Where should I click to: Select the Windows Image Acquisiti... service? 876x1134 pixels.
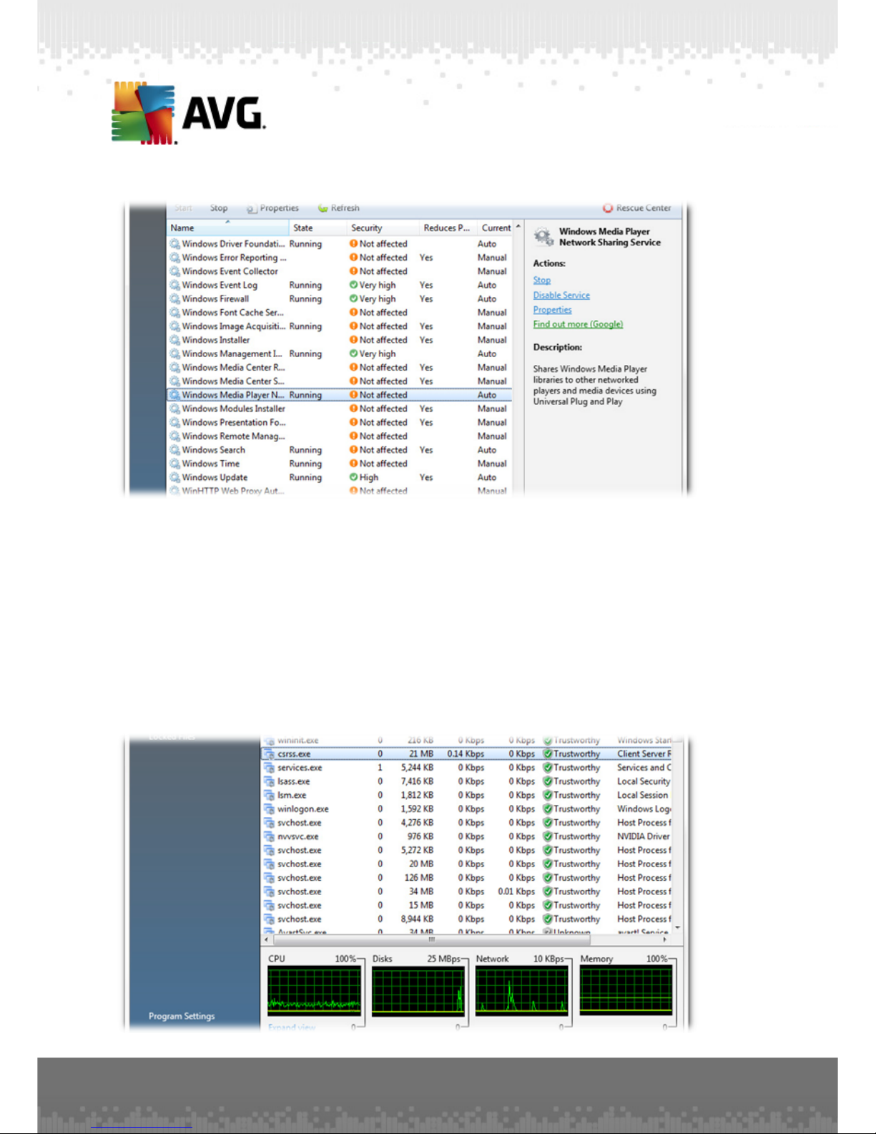(340, 326)
